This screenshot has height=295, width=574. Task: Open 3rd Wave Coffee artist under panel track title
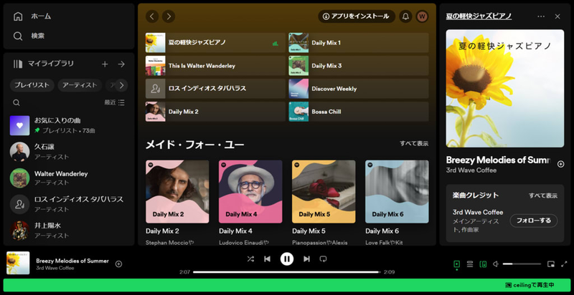(x=471, y=170)
